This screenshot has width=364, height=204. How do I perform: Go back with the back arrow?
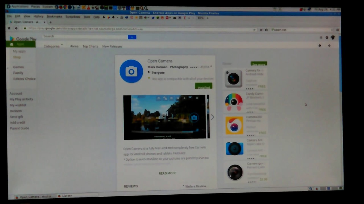(x=16, y=28)
